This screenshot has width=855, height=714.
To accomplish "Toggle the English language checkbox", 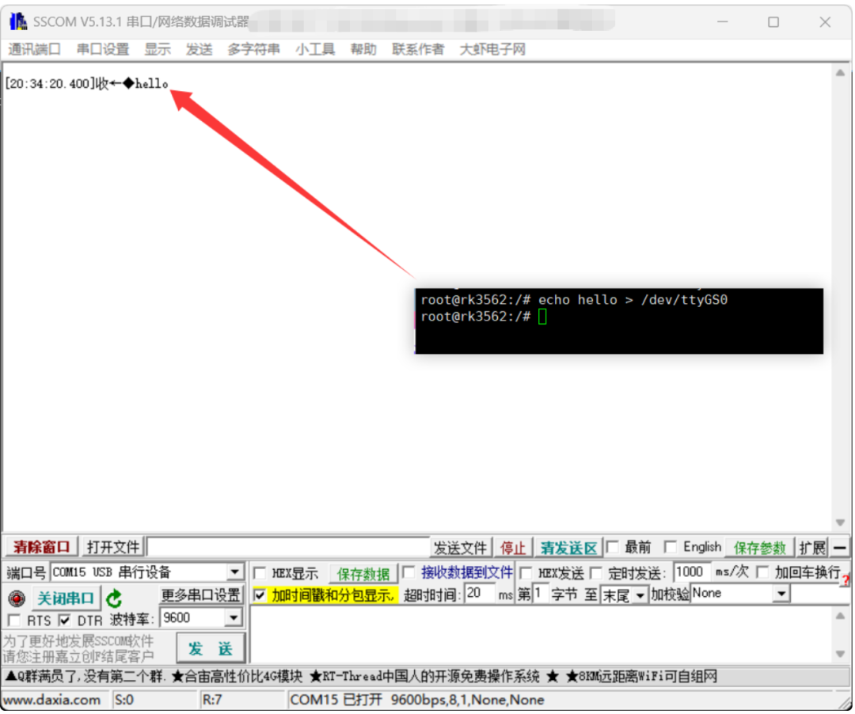I will pos(671,547).
